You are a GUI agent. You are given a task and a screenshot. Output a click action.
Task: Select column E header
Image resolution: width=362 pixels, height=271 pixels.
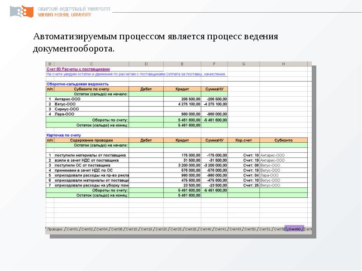click(182, 64)
